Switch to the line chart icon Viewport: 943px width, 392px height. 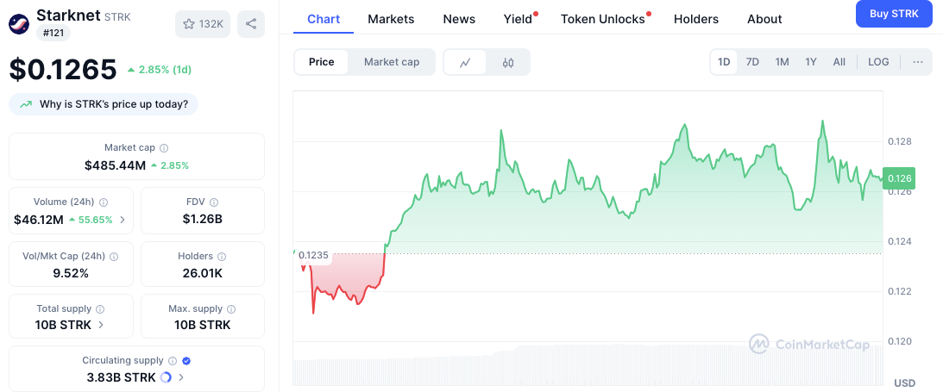click(465, 62)
